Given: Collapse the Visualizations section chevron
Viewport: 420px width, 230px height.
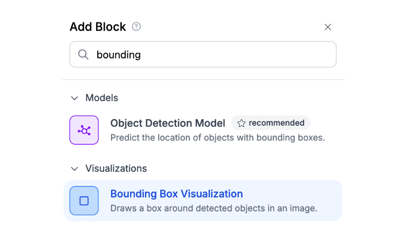Looking at the screenshot, I should (x=74, y=169).
